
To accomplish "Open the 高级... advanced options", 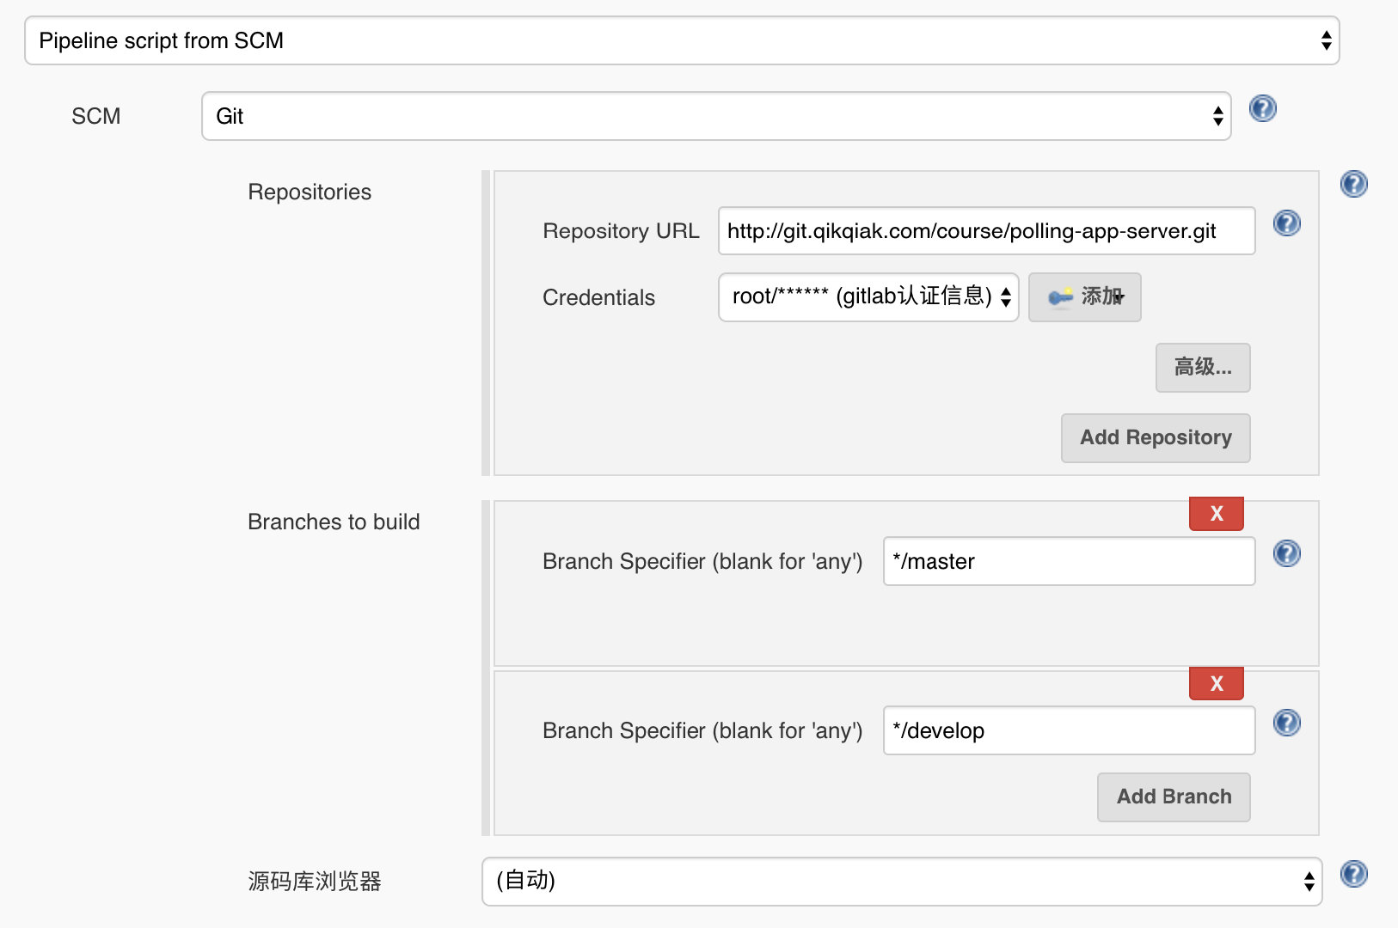I will tap(1202, 368).
